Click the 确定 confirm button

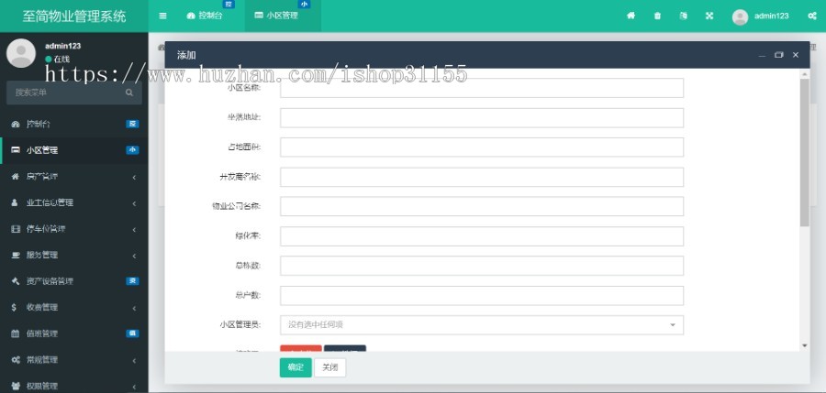tap(296, 367)
